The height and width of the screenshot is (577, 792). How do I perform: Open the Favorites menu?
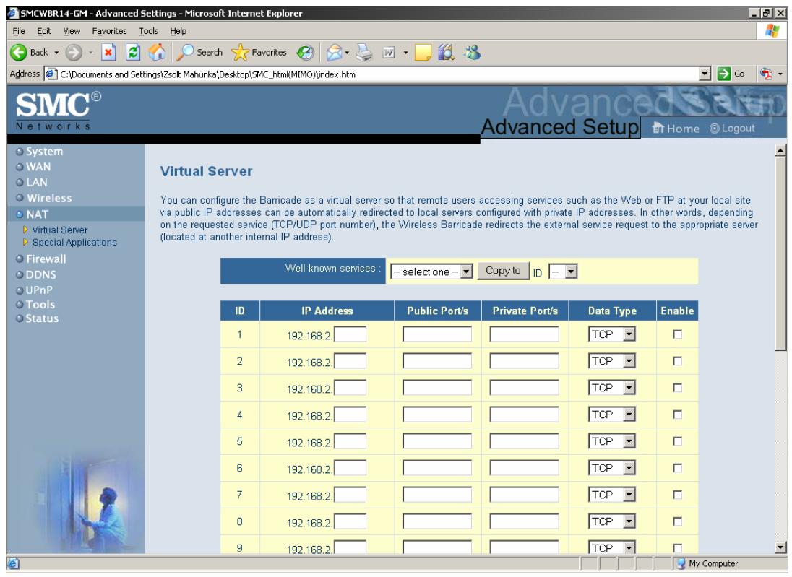click(109, 31)
